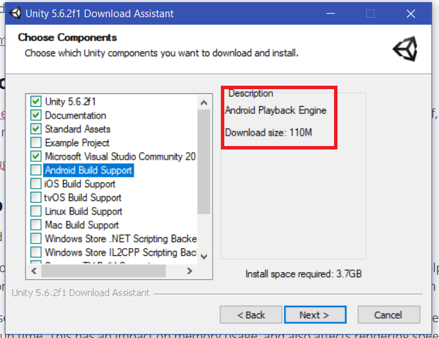Viewport: 439px width, 338px height.
Task: Enable the tvOS Build Support checkbox
Action: pos(36,197)
